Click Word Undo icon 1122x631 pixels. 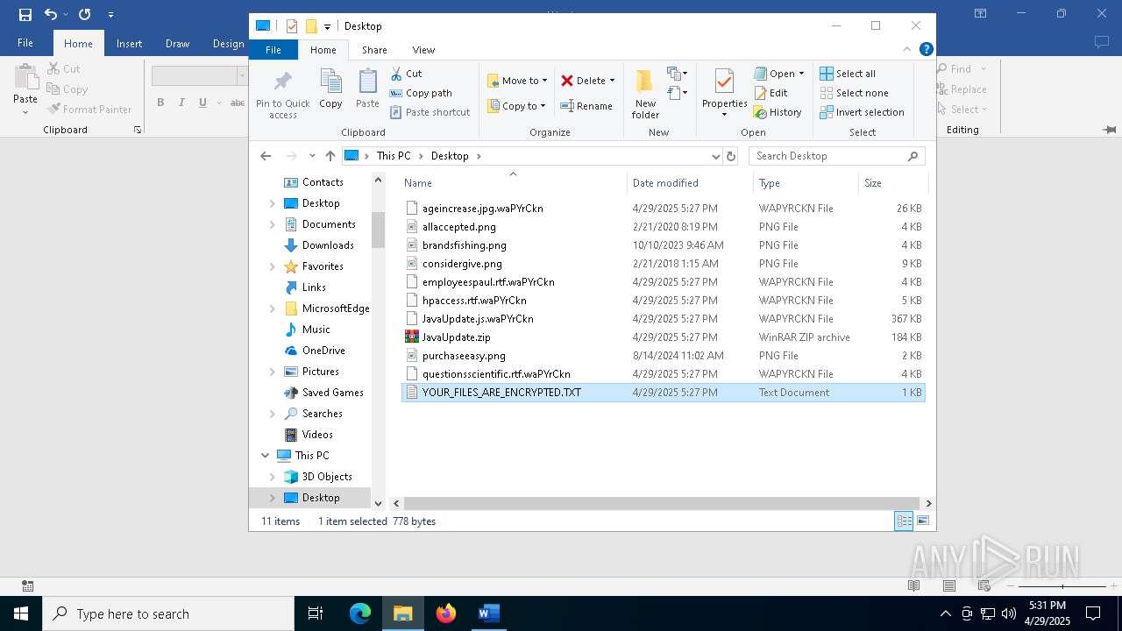[51, 14]
